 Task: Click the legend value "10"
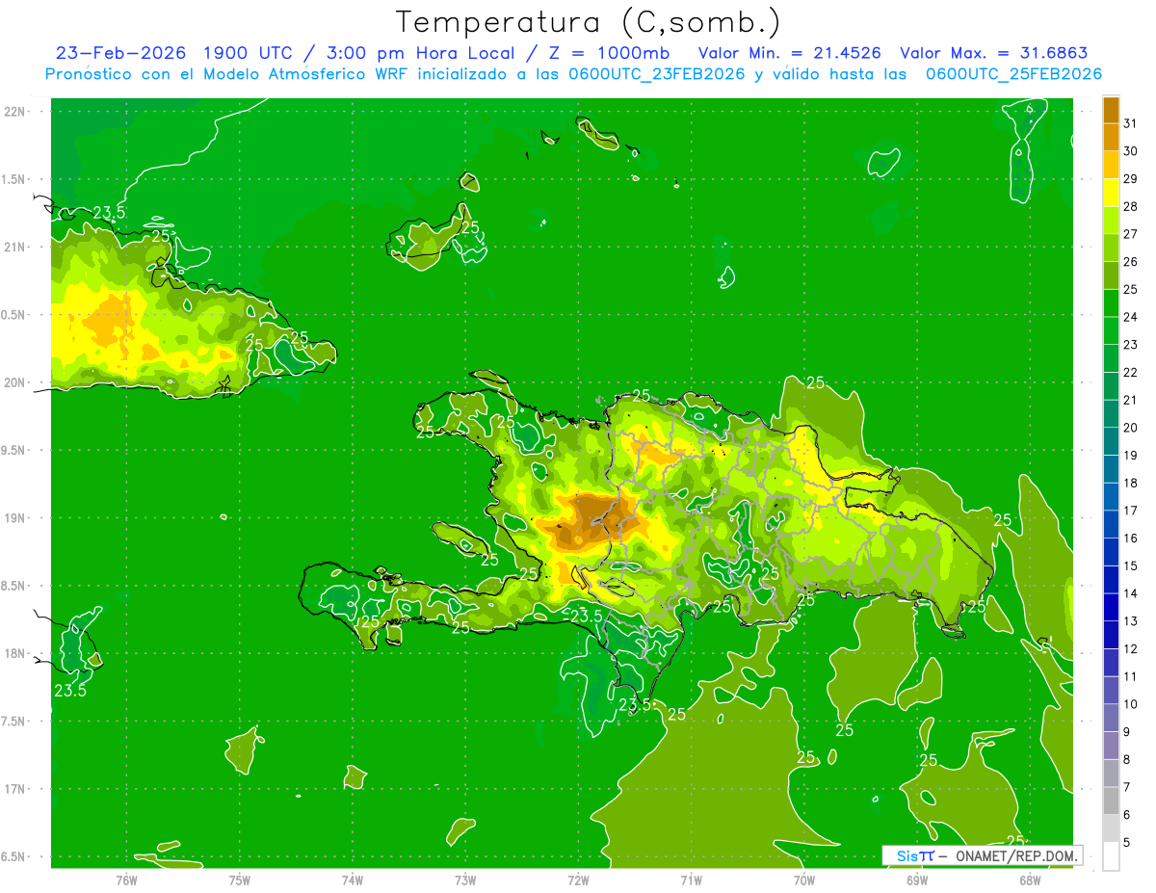(1130, 703)
